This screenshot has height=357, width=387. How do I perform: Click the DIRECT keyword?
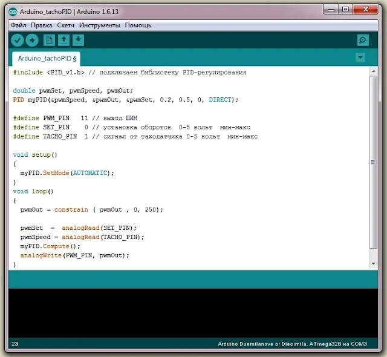pyautogui.click(x=220, y=100)
